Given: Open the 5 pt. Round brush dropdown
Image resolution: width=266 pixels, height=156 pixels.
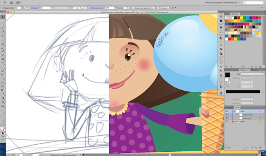Looking at the screenshot, I should pyautogui.click(x=88, y=8).
